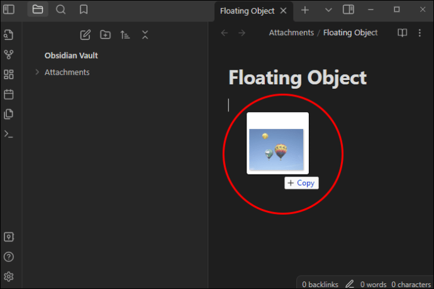Screen dimensions: 434x289
Task: Toggle the left sidebar panel
Action: click(9, 9)
